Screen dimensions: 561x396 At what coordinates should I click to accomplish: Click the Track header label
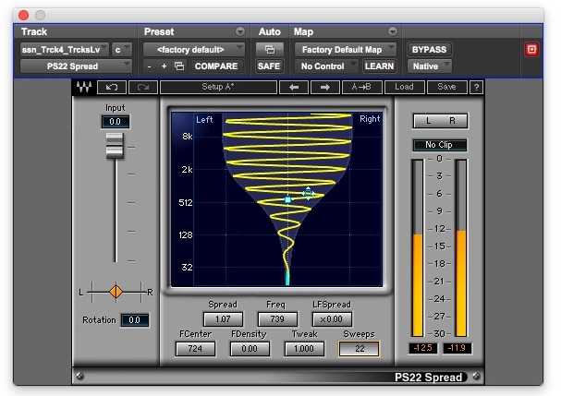34,31
